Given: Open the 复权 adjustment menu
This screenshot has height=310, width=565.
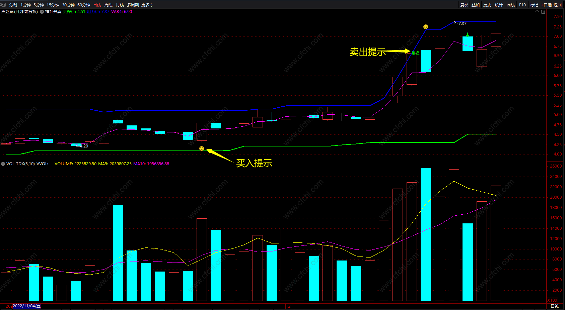Looking at the screenshot, I should [x=464, y=5].
